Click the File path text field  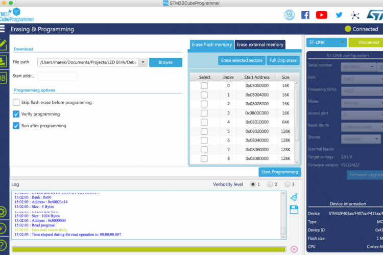pos(88,62)
